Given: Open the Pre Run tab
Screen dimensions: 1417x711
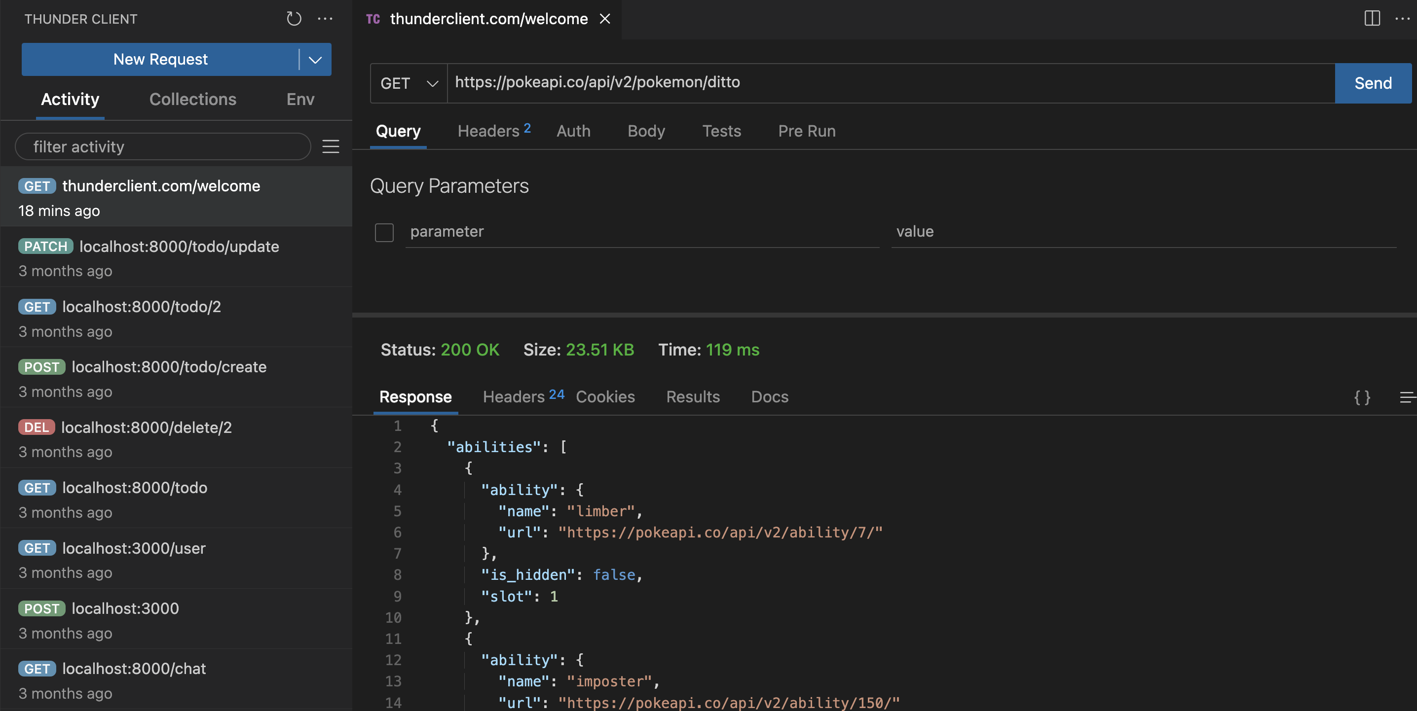Looking at the screenshot, I should [806, 132].
